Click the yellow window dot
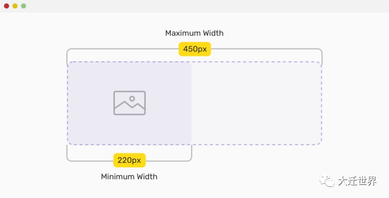The height and width of the screenshot is (198, 389). [15, 6]
